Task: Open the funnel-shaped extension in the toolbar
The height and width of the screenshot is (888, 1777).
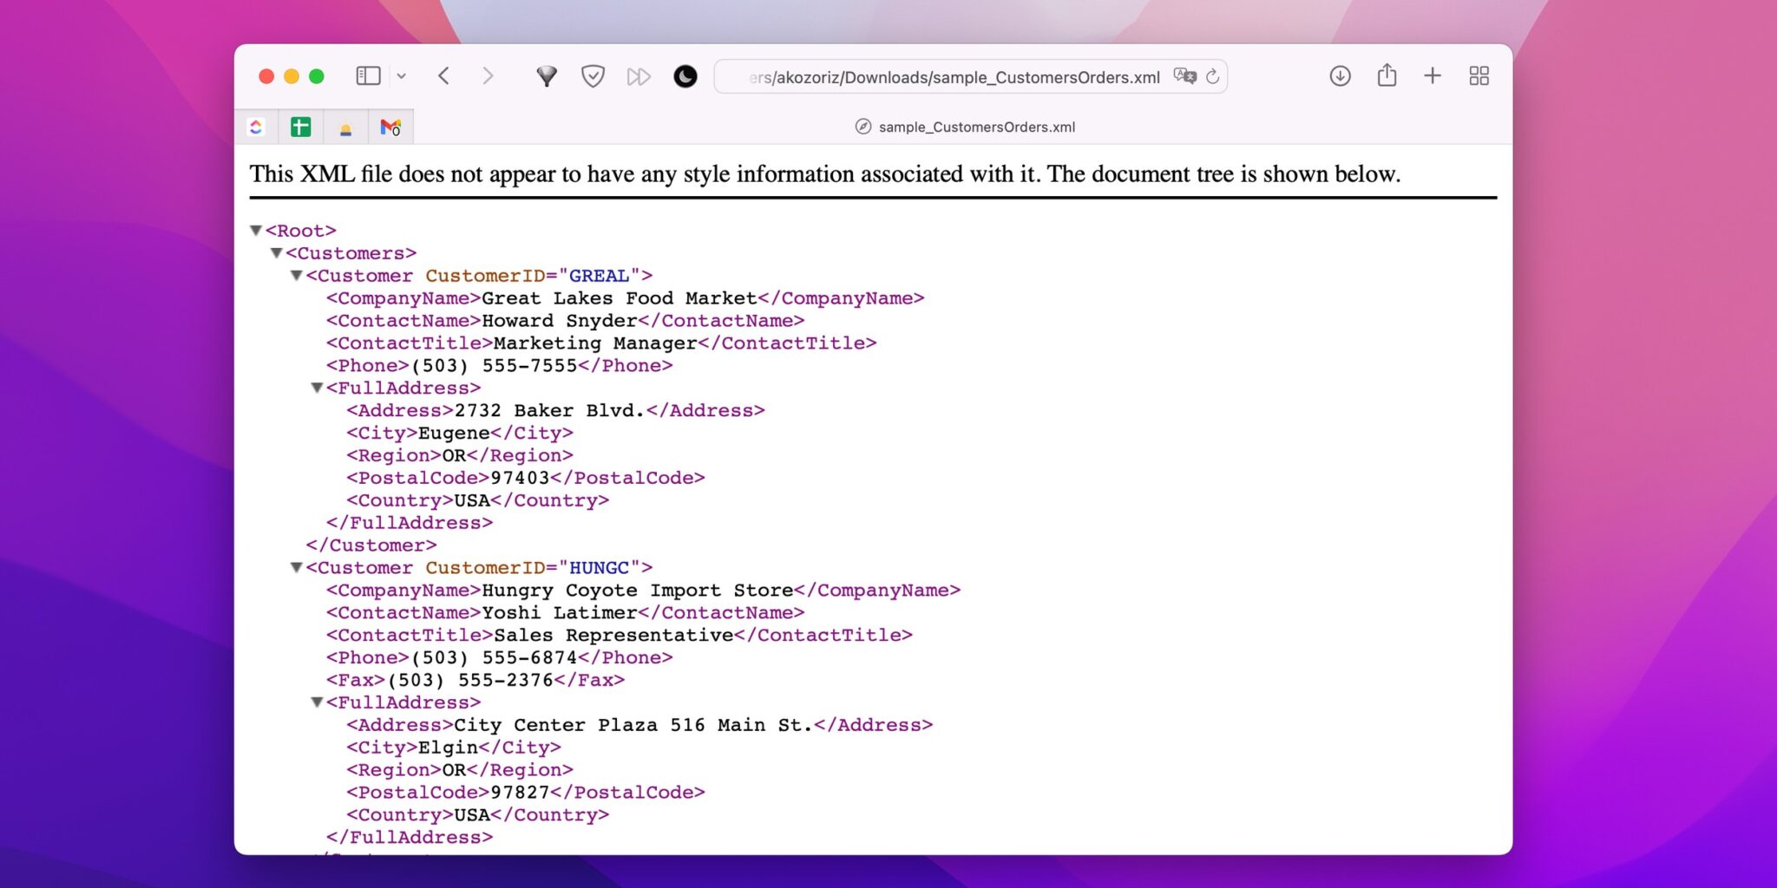Action: pyautogui.click(x=546, y=76)
